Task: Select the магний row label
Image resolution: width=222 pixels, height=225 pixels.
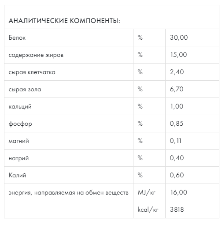Action: coord(19,141)
